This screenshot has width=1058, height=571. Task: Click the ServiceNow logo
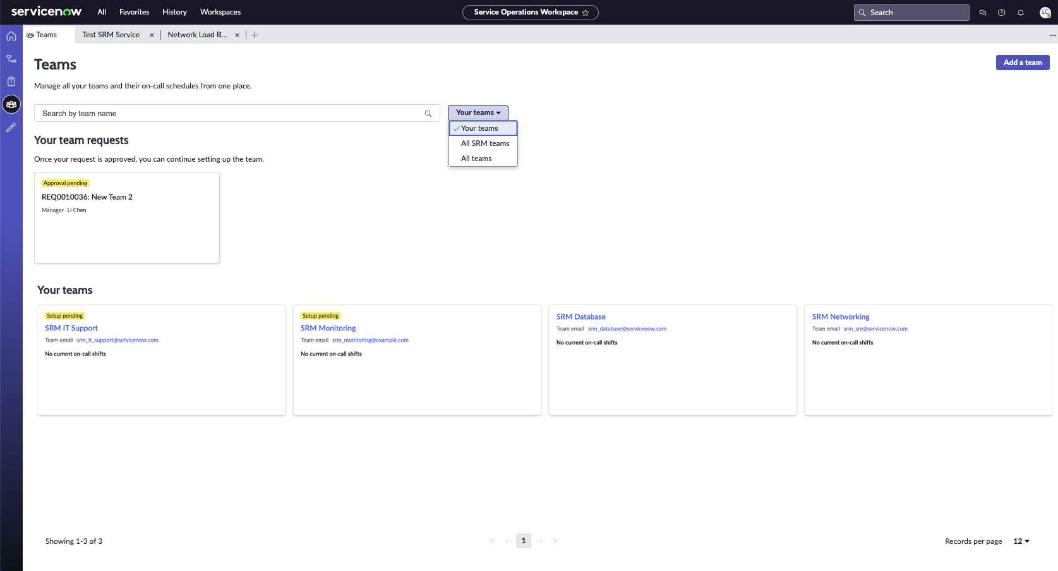(x=46, y=11)
